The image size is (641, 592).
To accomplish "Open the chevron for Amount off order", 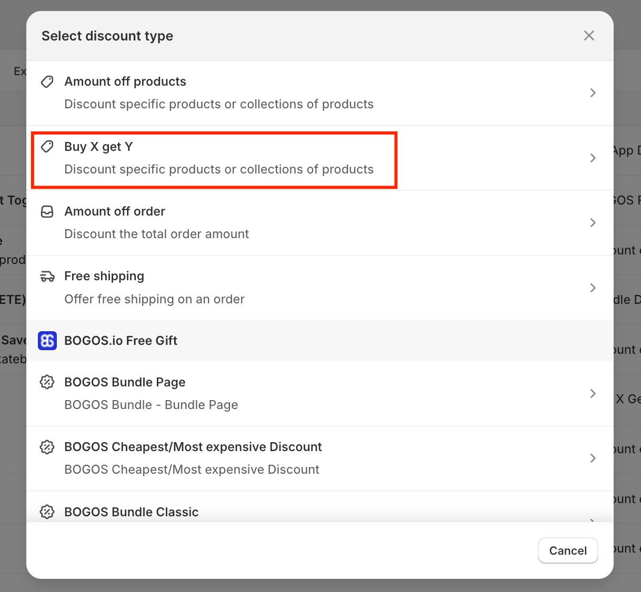I will point(593,223).
